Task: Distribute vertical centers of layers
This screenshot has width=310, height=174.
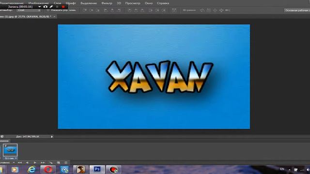Action: tap(136, 10)
